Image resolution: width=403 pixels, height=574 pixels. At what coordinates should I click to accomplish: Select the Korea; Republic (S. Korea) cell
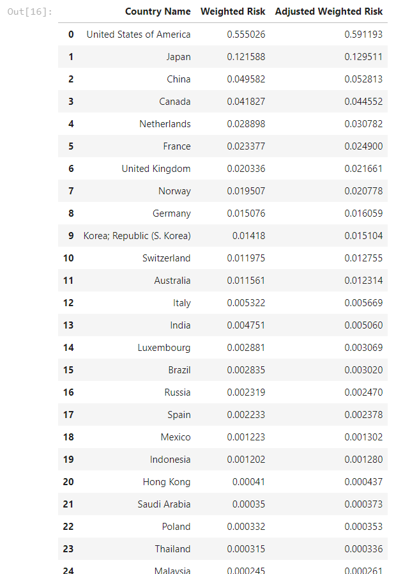click(x=137, y=236)
